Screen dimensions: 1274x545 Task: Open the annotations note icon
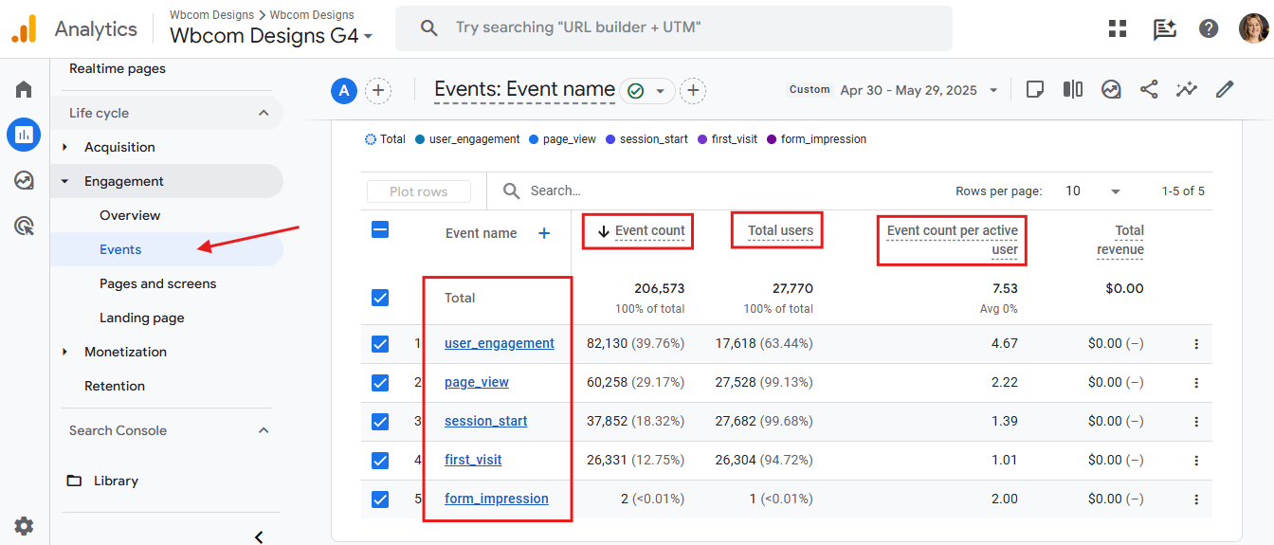click(1035, 90)
